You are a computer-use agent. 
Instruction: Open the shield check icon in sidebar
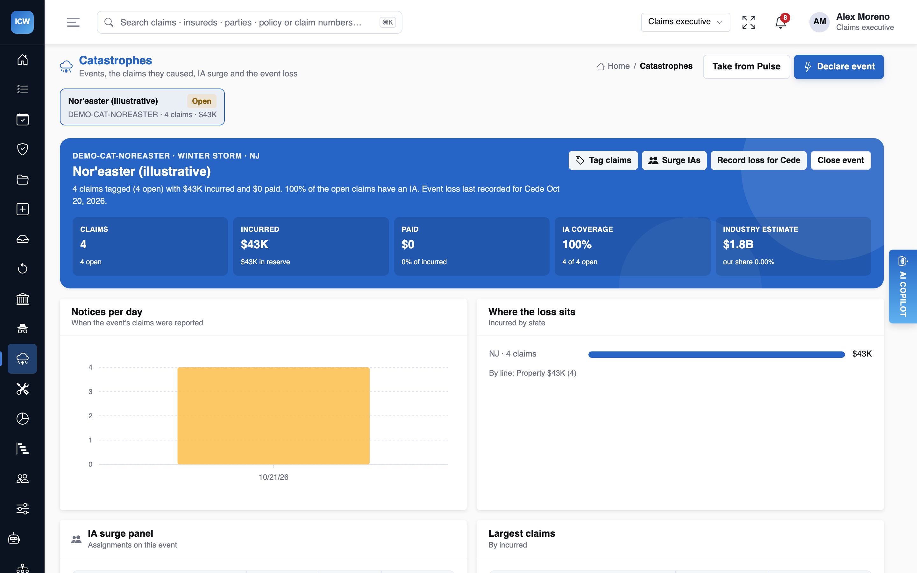(22, 149)
